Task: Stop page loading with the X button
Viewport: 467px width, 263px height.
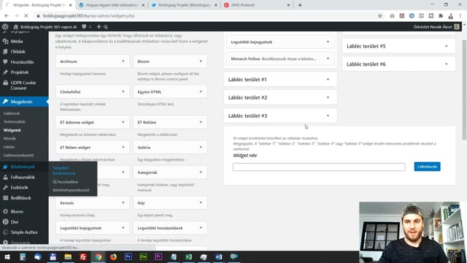Action: point(26,16)
